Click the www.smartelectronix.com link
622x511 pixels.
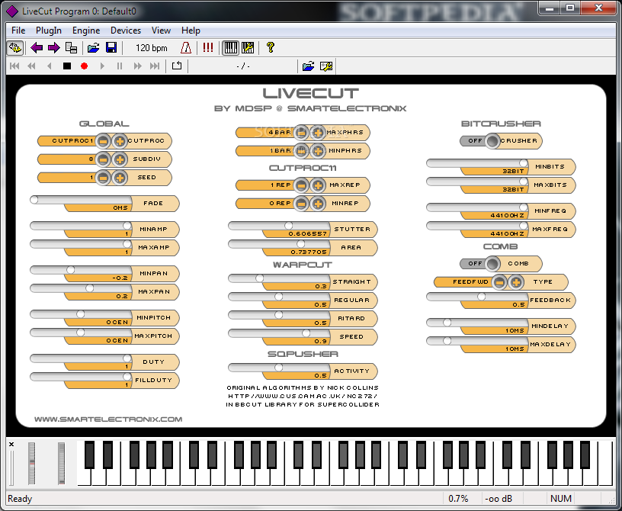(x=108, y=419)
